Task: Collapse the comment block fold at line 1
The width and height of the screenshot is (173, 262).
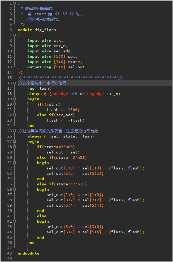Action: click(x=15, y=3)
